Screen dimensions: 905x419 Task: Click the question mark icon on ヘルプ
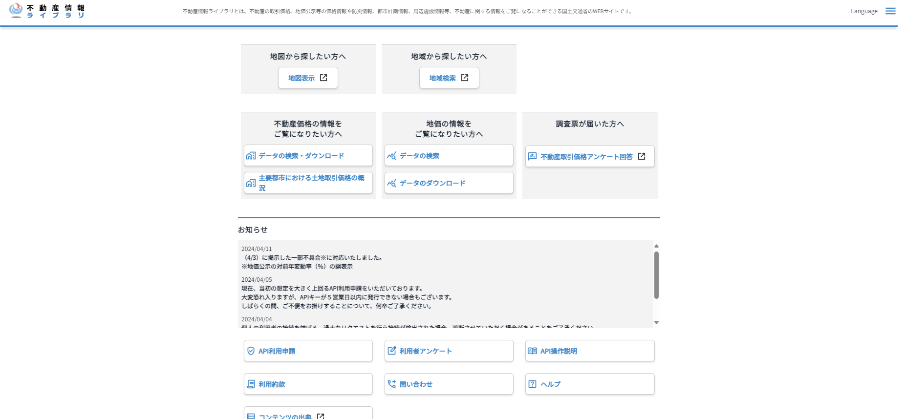point(533,384)
